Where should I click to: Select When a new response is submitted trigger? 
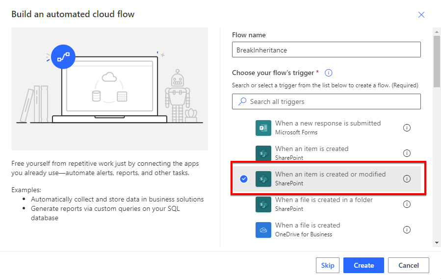[x=326, y=127]
